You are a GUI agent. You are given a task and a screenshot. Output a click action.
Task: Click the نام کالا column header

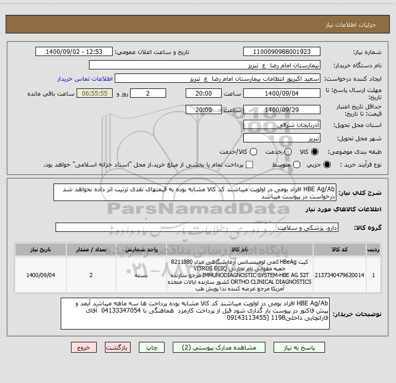240,249
